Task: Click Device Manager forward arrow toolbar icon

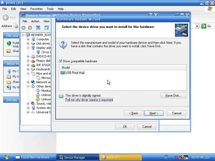Action: (30, 28)
